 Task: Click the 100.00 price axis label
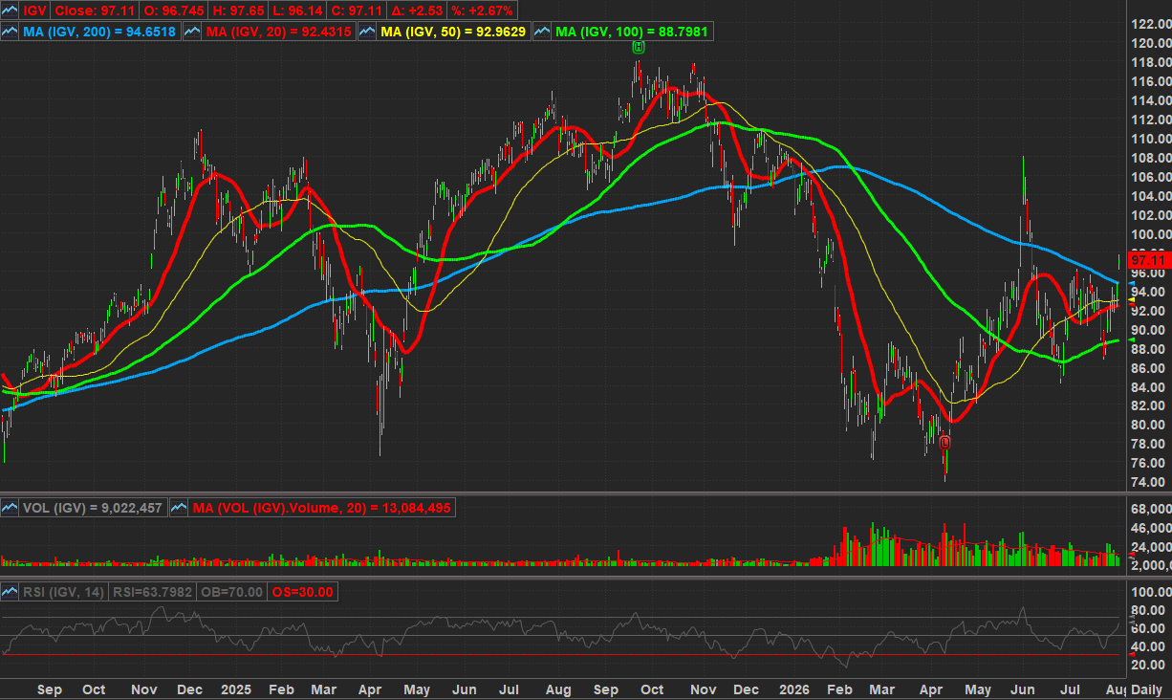click(1150, 234)
